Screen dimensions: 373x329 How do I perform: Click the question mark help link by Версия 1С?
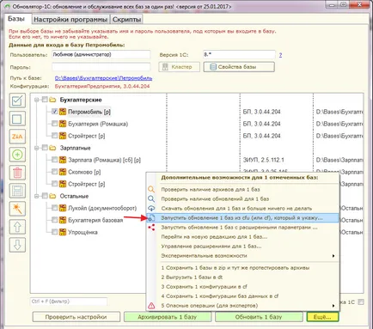point(280,55)
